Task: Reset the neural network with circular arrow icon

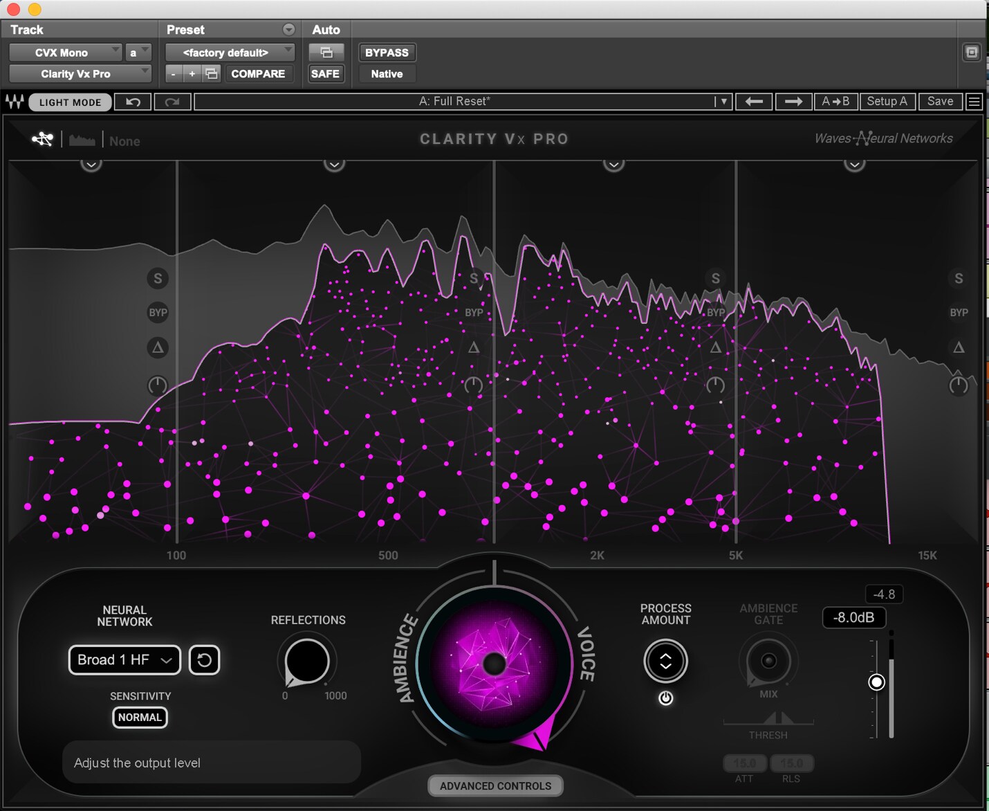Action: (x=204, y=660)
